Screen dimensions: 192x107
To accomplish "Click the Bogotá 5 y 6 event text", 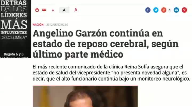I will coord(14,54).
